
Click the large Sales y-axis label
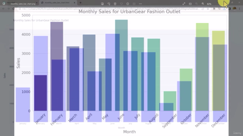pos(18,63)
